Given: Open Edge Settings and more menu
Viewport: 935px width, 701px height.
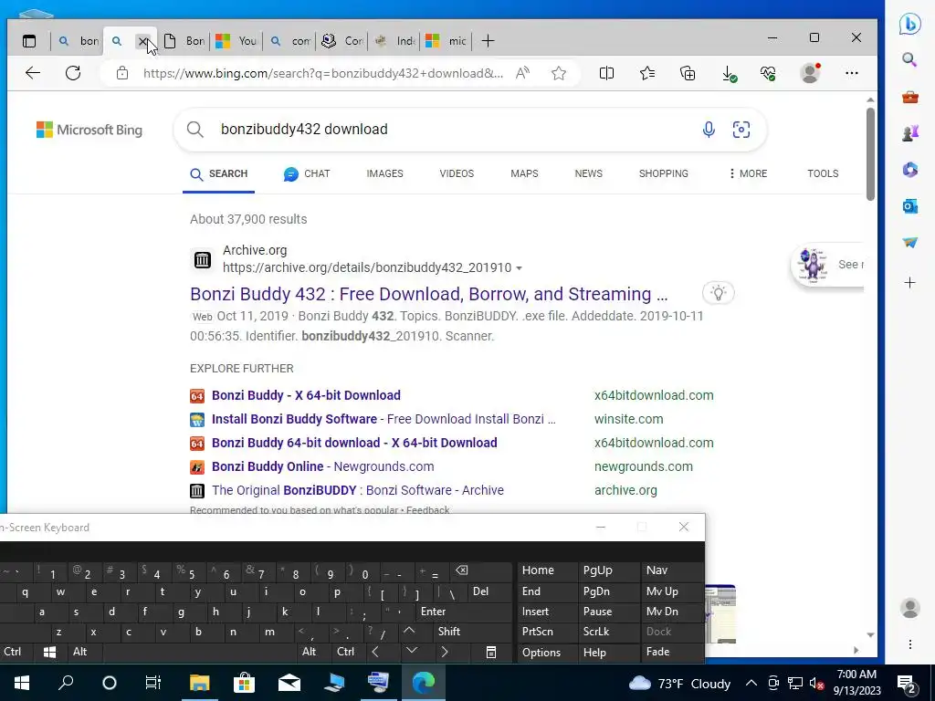Looking at the screenshot, I should (852, 73).
